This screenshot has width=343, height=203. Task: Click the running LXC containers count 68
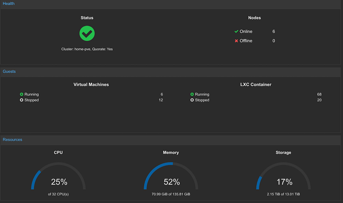pyautogui.click(x=319, y=94)
